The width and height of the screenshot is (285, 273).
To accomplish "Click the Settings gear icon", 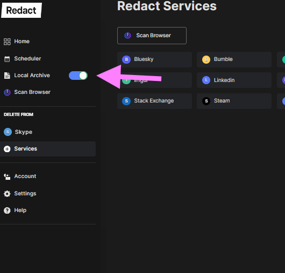I will tap(7, 194).
